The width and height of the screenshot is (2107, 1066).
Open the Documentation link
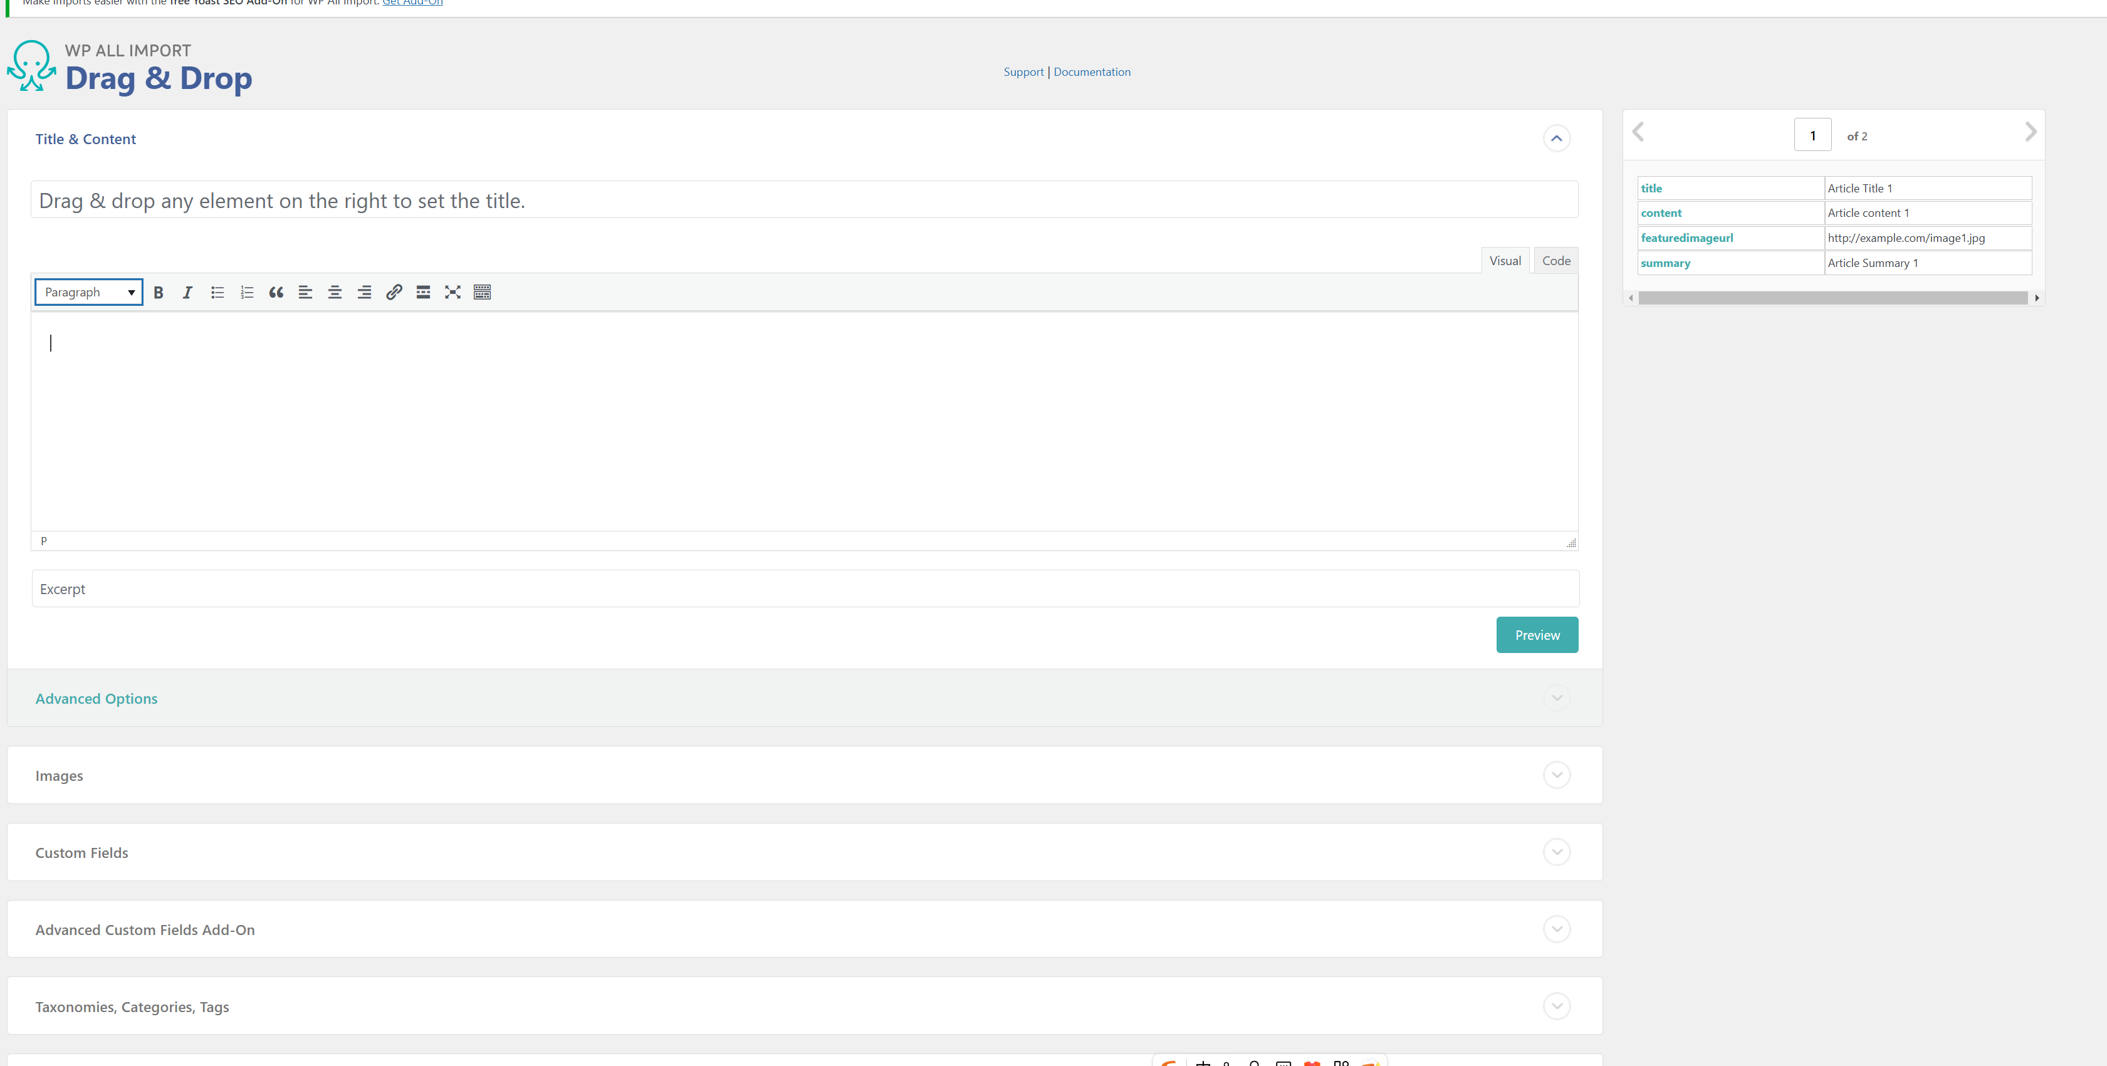coord(1092,71)
